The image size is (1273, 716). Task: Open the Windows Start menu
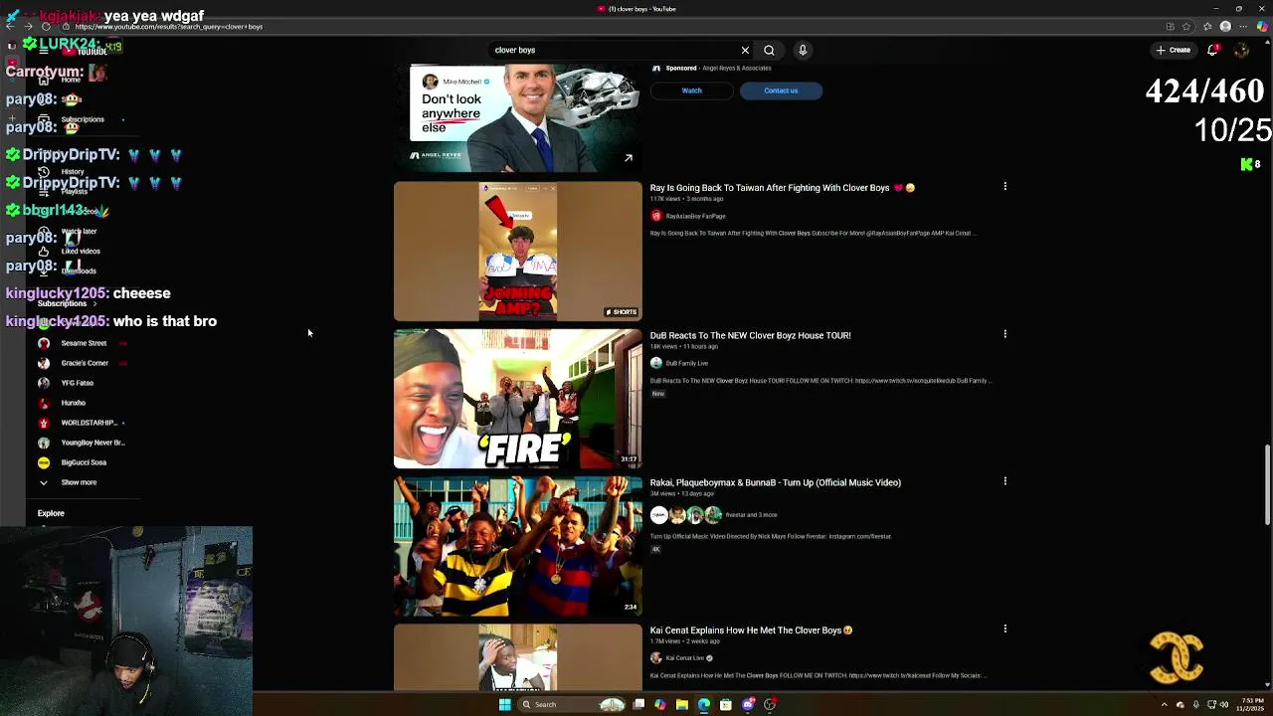coord(504,704)
